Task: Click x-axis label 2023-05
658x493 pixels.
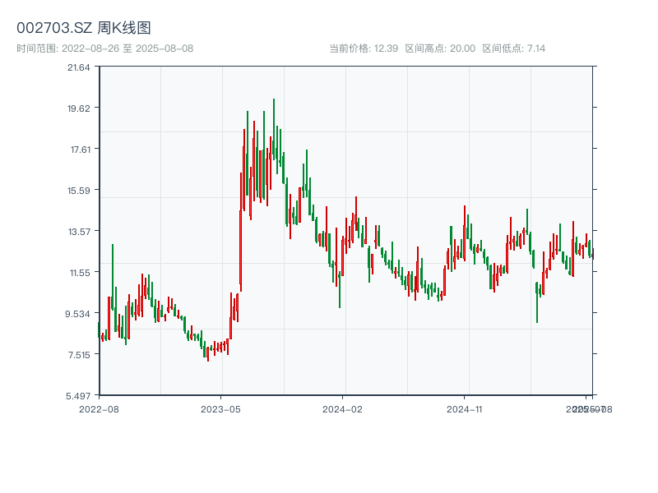Action: (x=220, y=409)
